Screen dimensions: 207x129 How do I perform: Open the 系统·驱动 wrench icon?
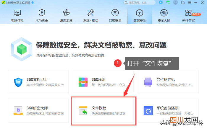click(x=91, y=13)
